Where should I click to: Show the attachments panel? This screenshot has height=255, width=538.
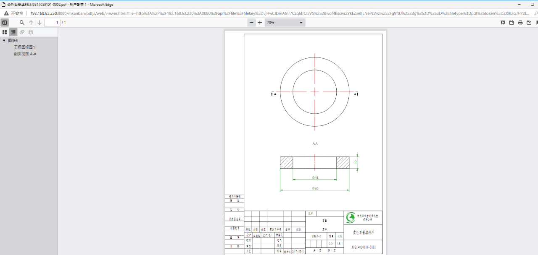tap(22, 32)
